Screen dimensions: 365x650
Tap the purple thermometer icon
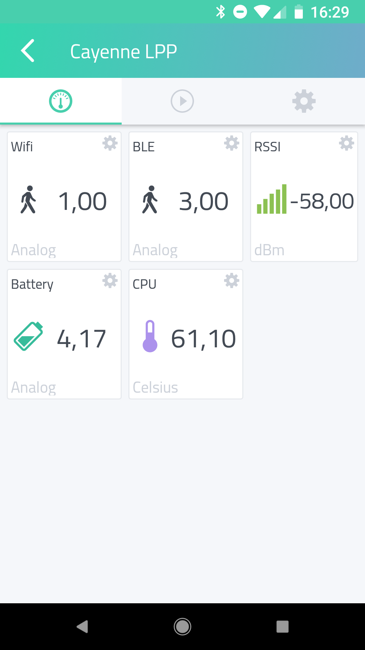(x=150, y=336)
